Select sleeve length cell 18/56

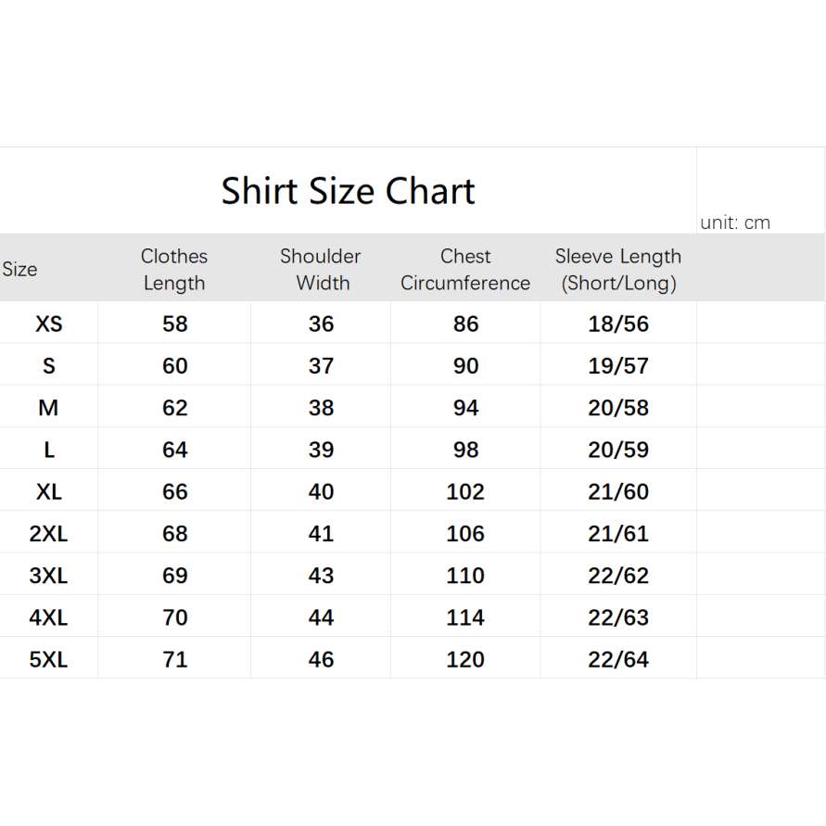point(618,324)
